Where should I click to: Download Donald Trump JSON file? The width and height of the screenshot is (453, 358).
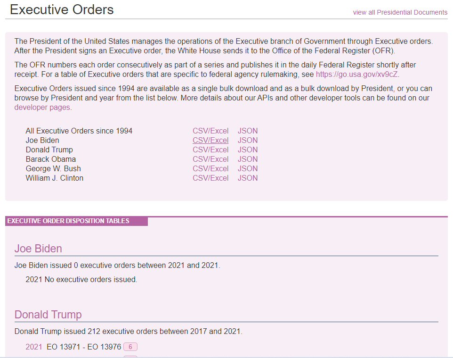coord(248,150)
